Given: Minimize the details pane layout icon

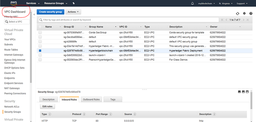Looking at the screenshot, I should 239,92.
